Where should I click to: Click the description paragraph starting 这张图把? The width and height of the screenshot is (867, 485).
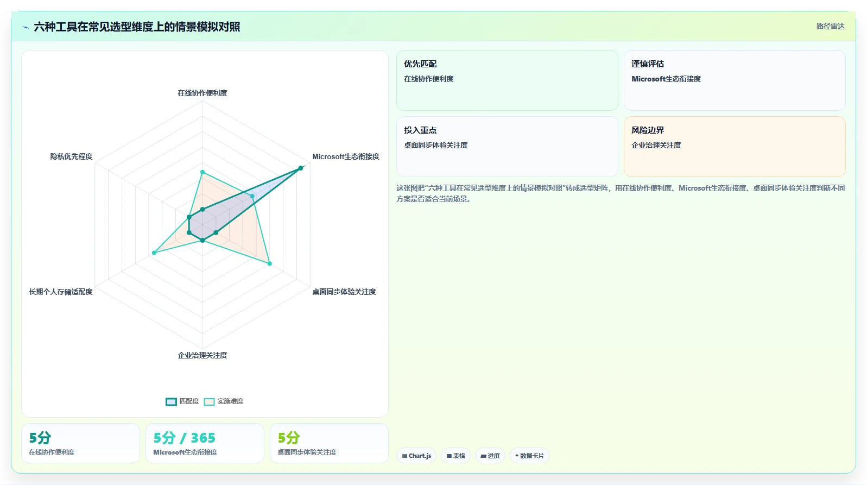pos(621,193)
